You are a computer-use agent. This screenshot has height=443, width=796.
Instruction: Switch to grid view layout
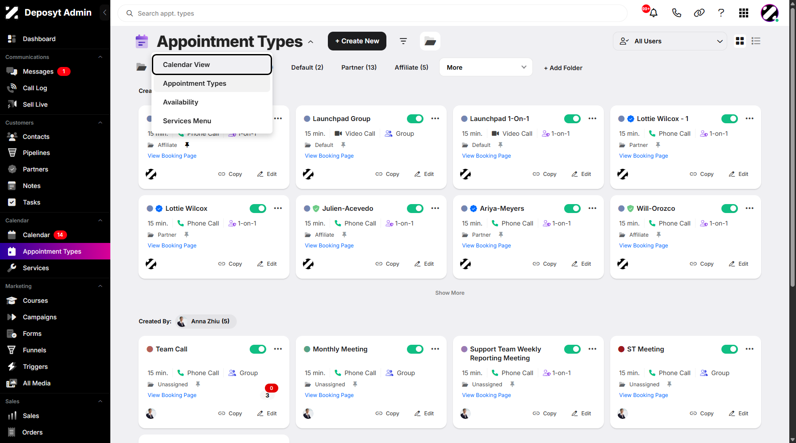click(740, 41)
